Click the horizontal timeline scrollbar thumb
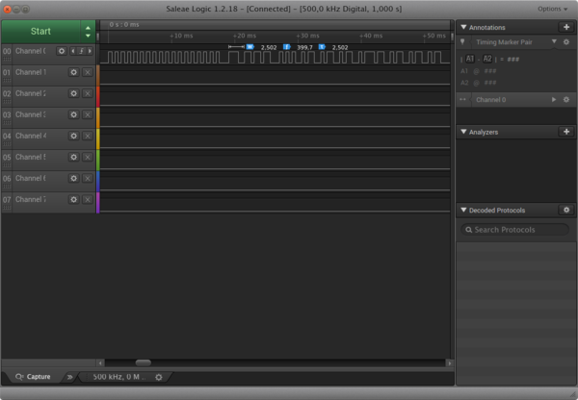This screenshot has height=400, width=578. coord(143,363)
